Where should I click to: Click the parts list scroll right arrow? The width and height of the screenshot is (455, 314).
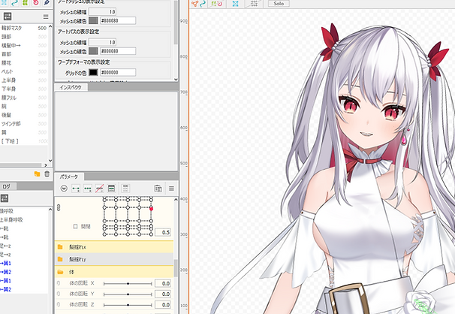coord(46,165)
